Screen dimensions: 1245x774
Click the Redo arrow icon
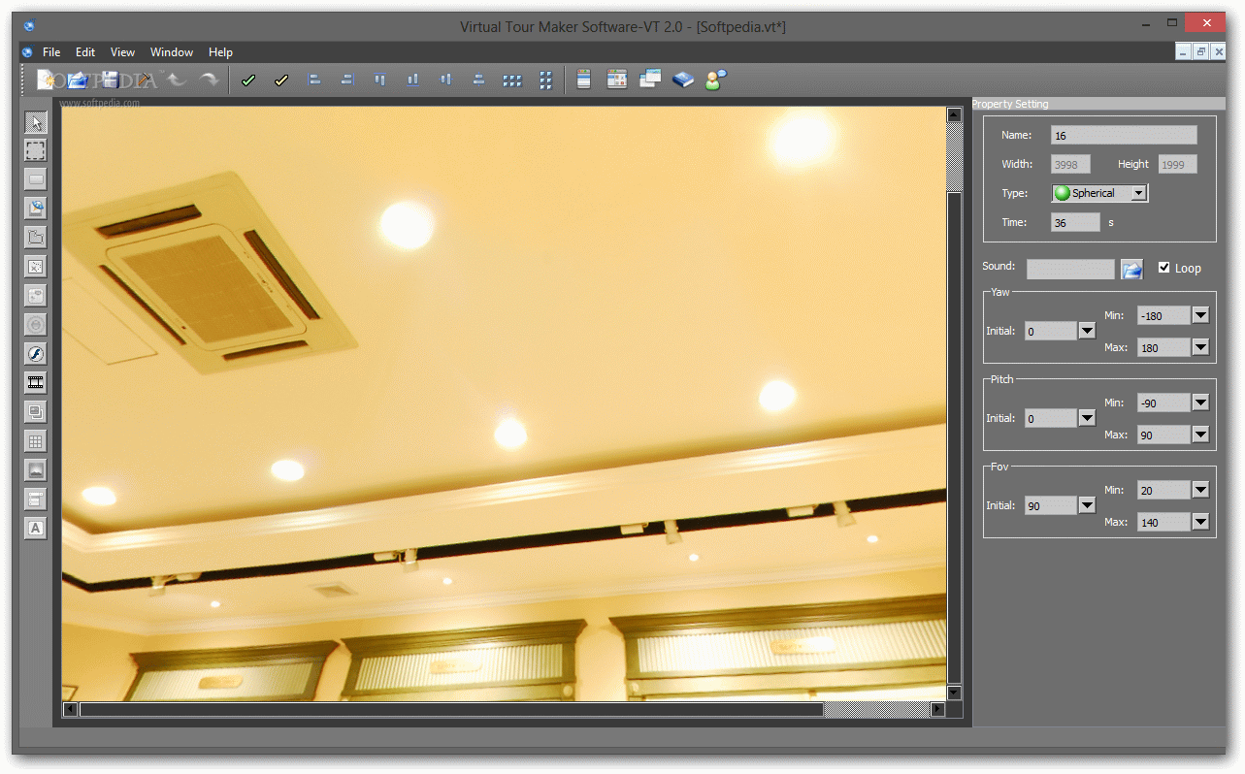[x=210, y=81]
